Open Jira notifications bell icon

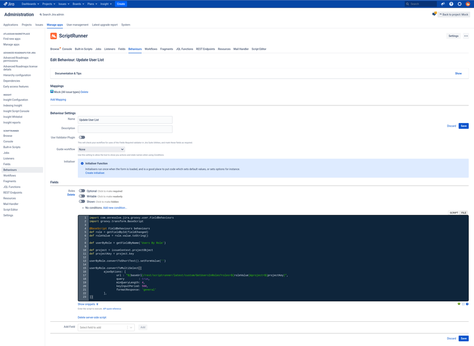[x=443, y=4]
